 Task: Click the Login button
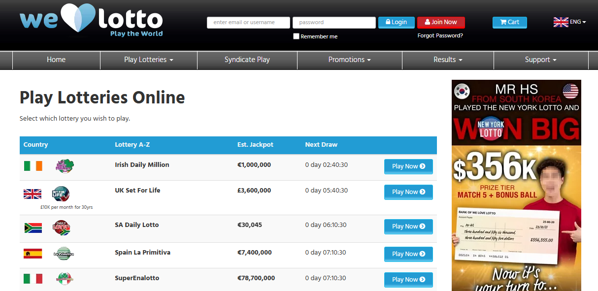click(x=397, y=22)
